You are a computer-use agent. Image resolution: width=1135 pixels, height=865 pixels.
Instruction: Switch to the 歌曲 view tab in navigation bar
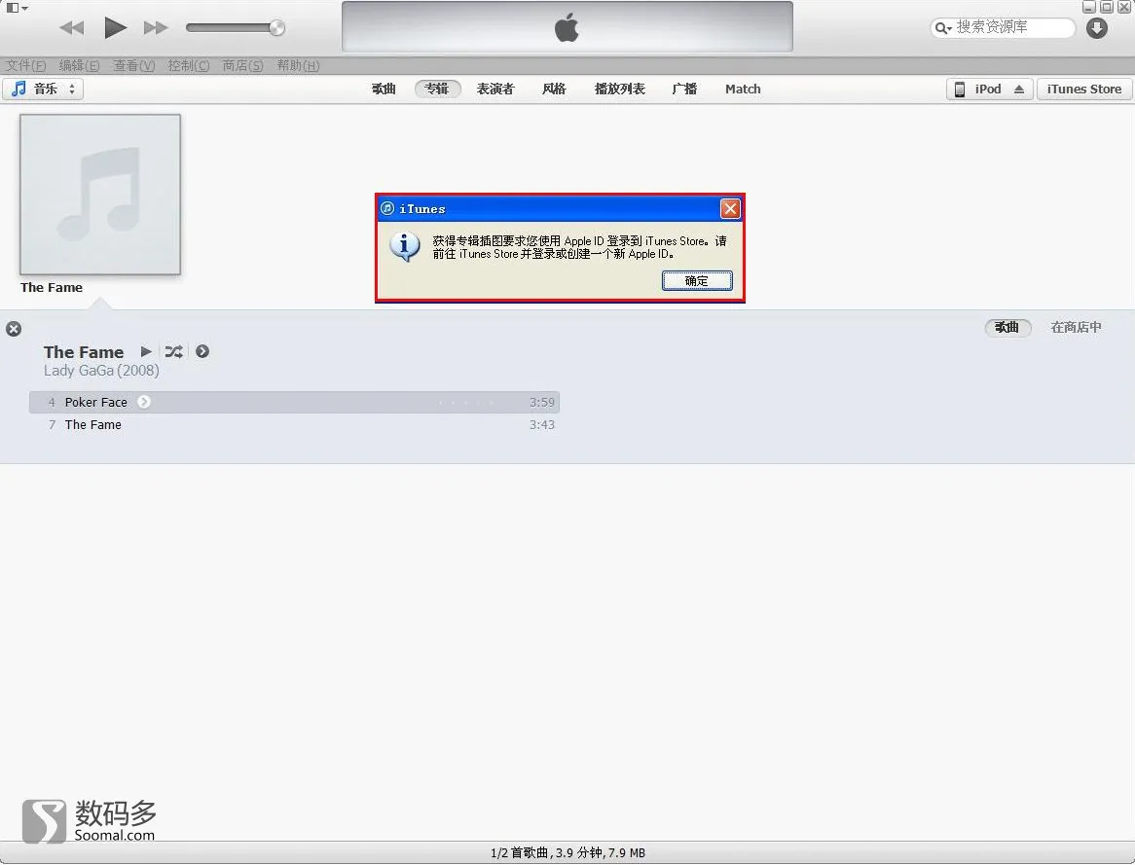(x=384, y=90)
